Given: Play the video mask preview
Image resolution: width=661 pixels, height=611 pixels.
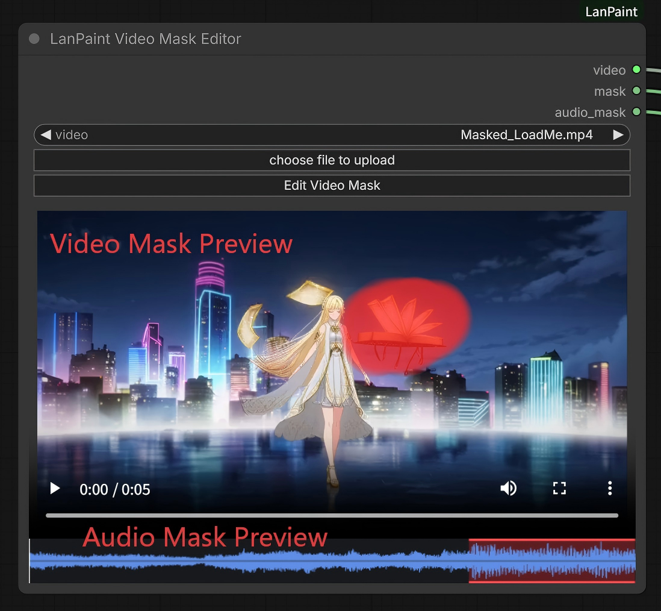Looking at the screenshot, I should pyautogui.click(x=55, y=489).
